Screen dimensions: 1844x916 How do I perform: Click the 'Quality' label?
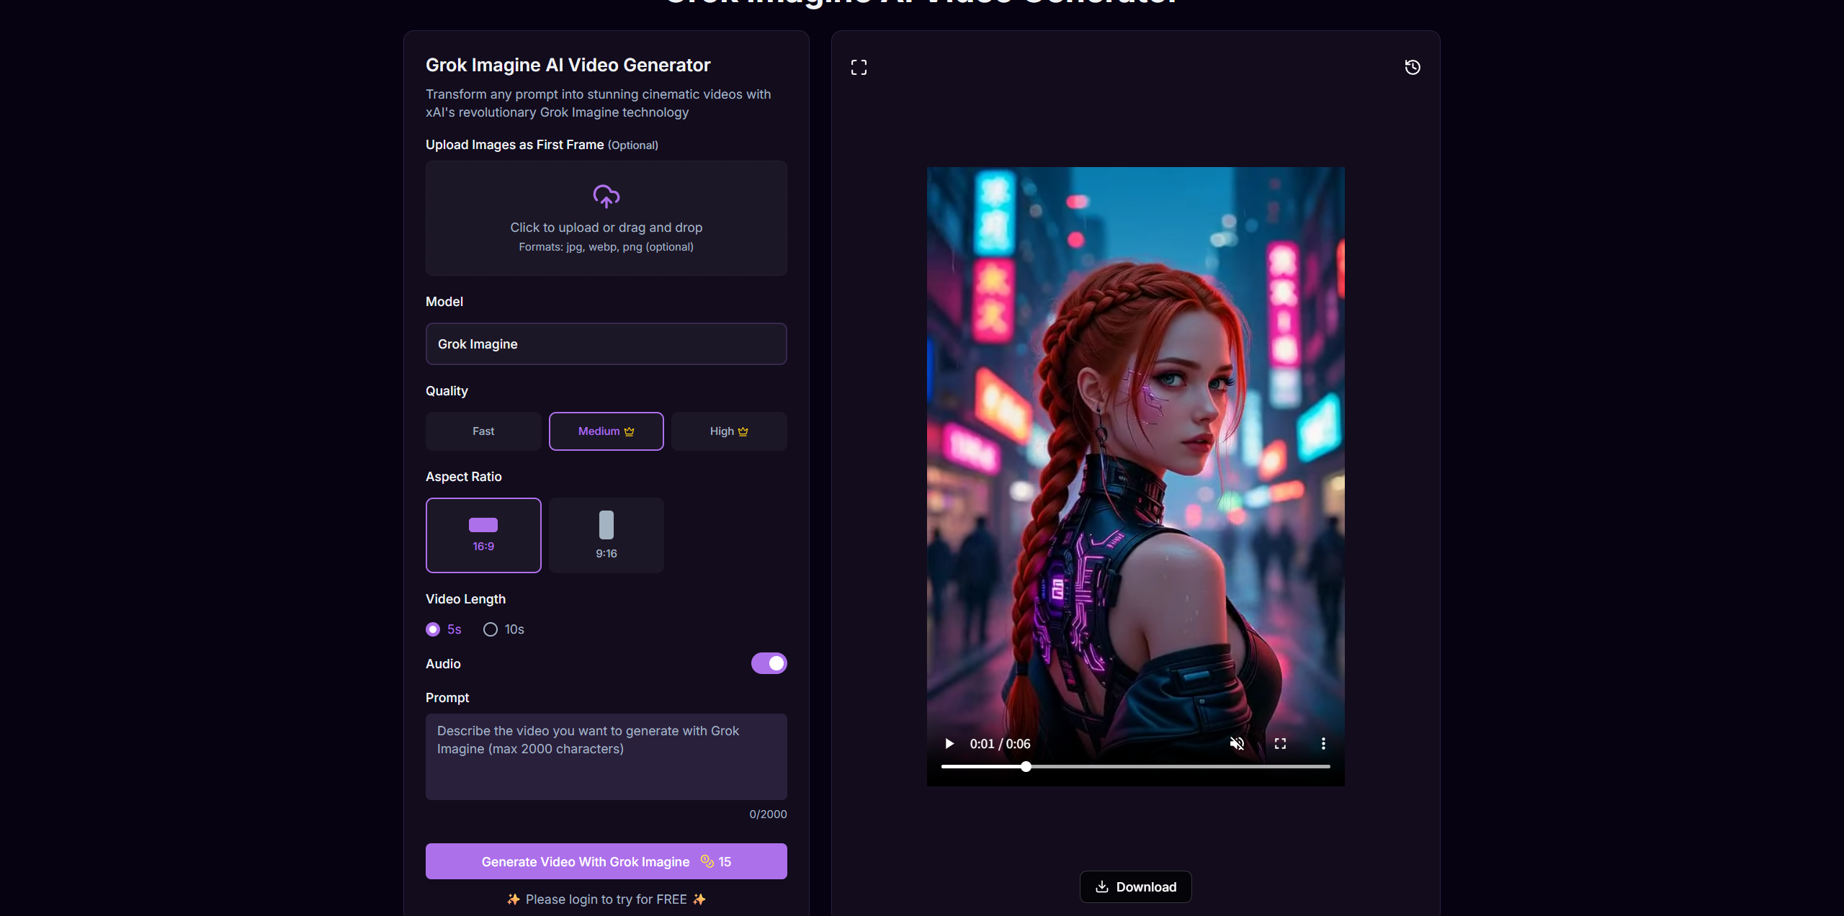coord(447,391)
